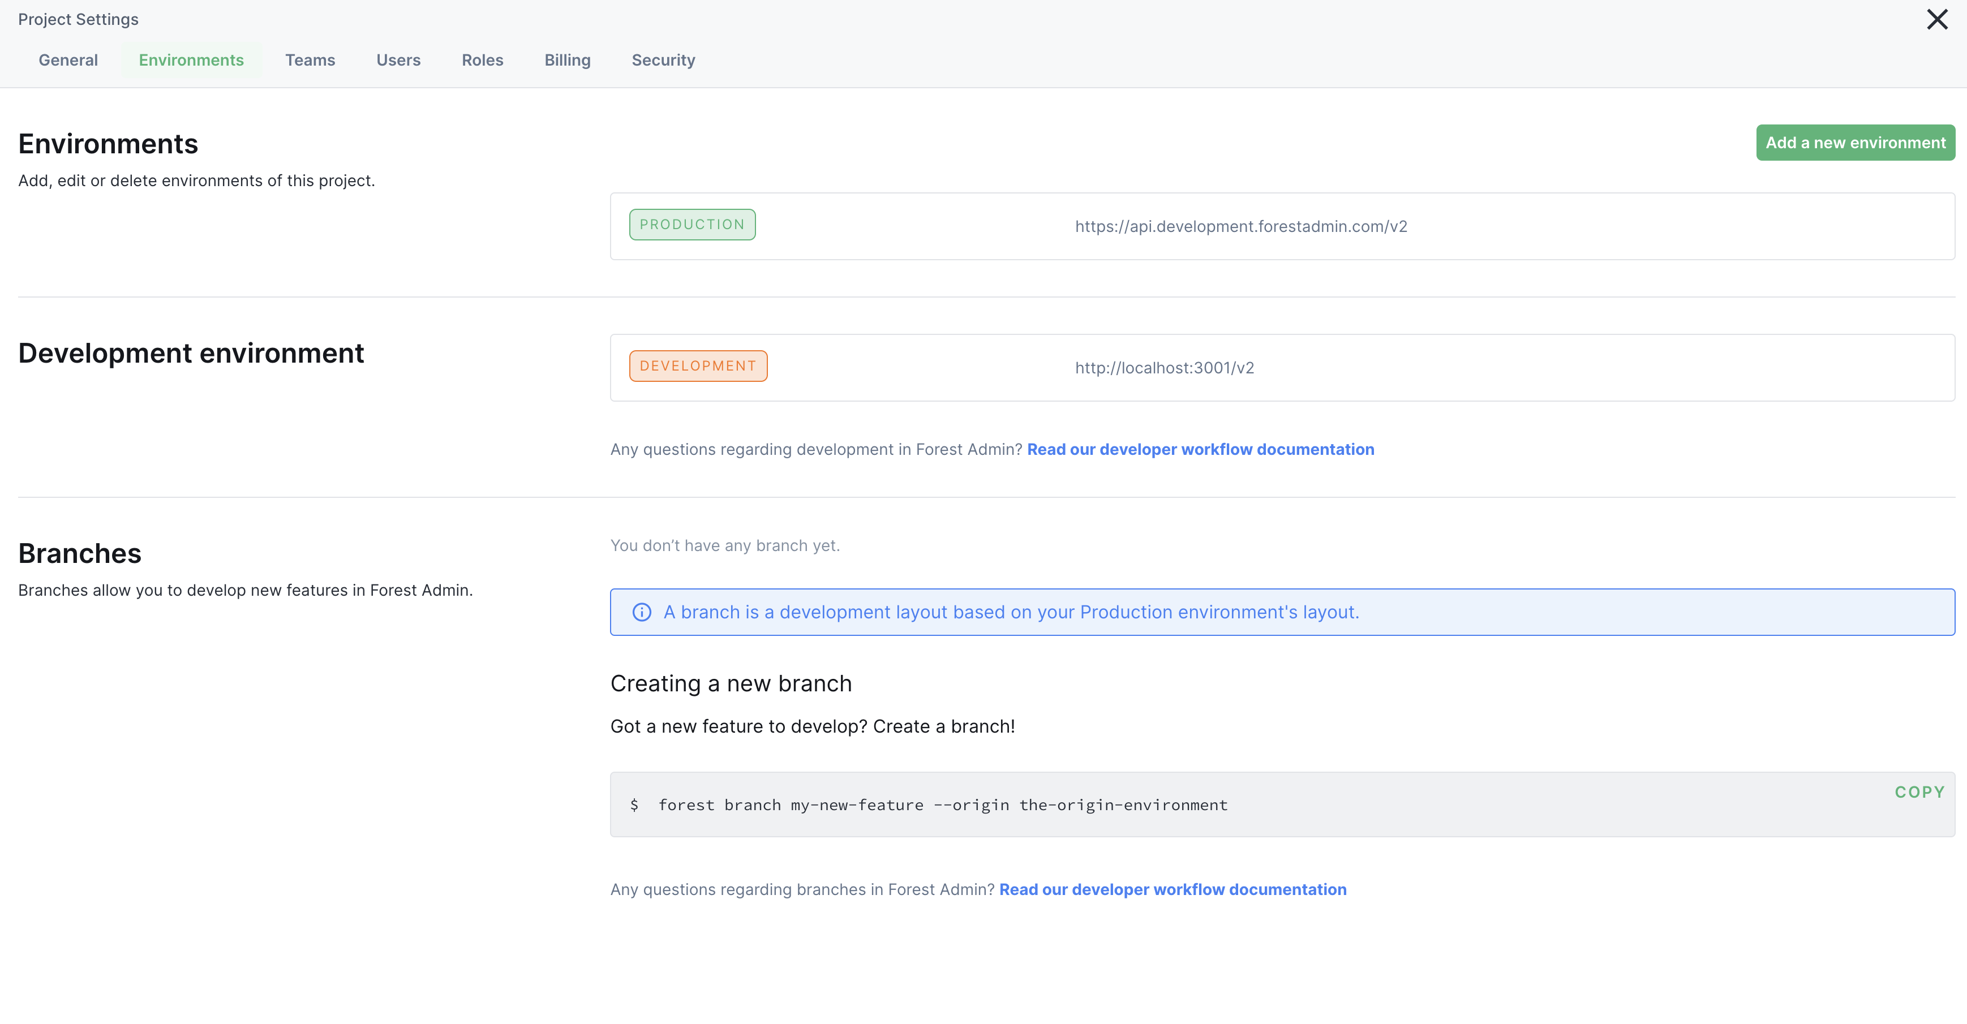Close the Project Settings panel

point(1936,20)
